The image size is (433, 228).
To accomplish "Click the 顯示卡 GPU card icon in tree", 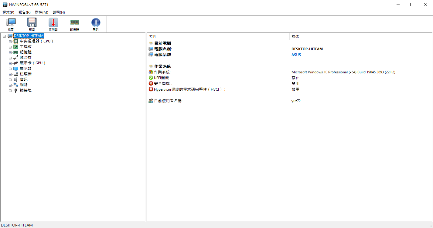I will [x=16, y=63].
